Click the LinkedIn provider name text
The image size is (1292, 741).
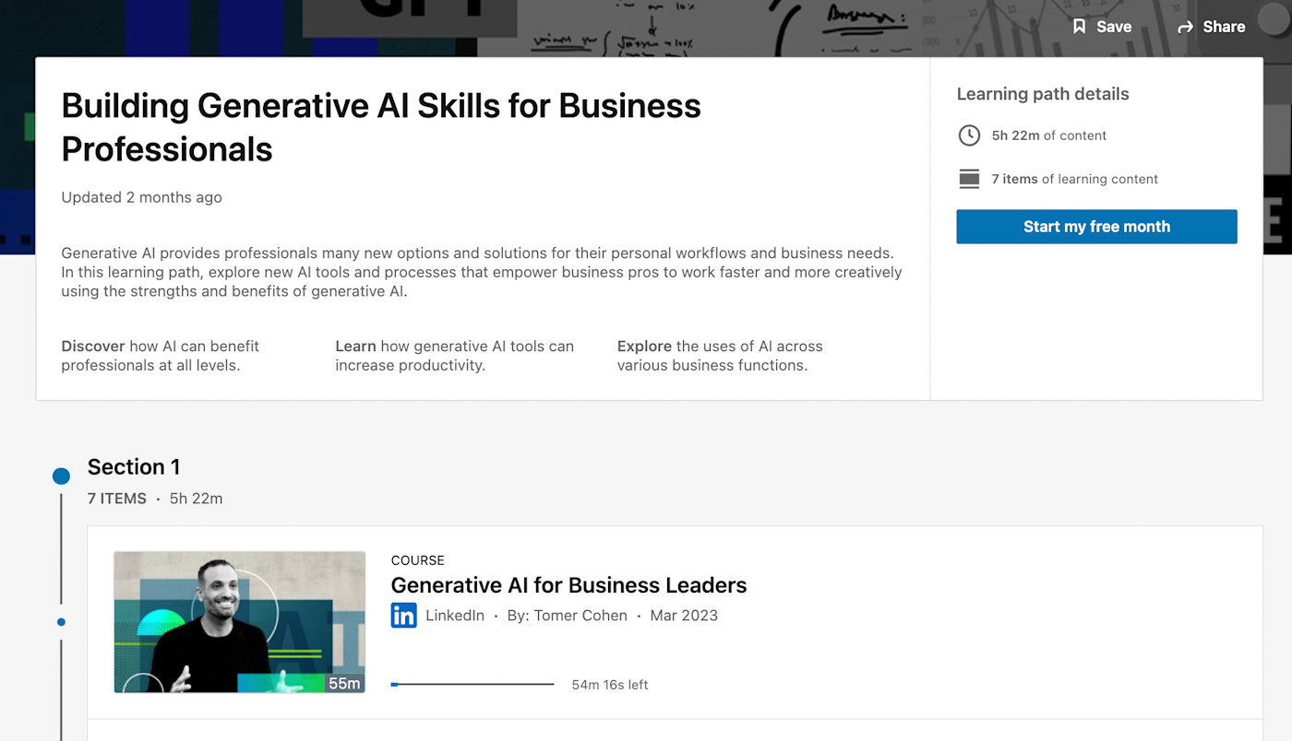[x=455, y=616]
